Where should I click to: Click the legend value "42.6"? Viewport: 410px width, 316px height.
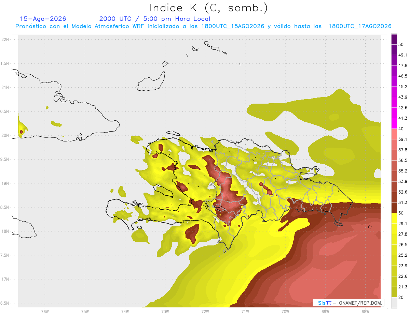pos(403,108)
